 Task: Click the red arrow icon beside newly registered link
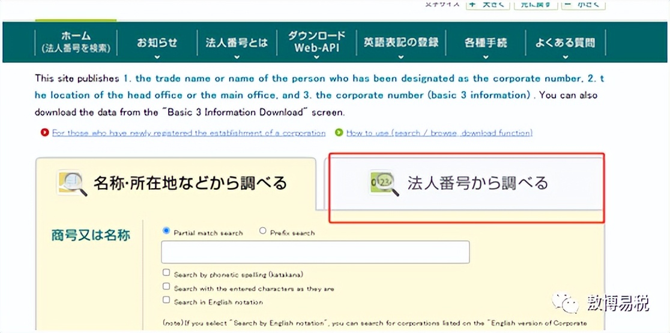coord(45,132)
